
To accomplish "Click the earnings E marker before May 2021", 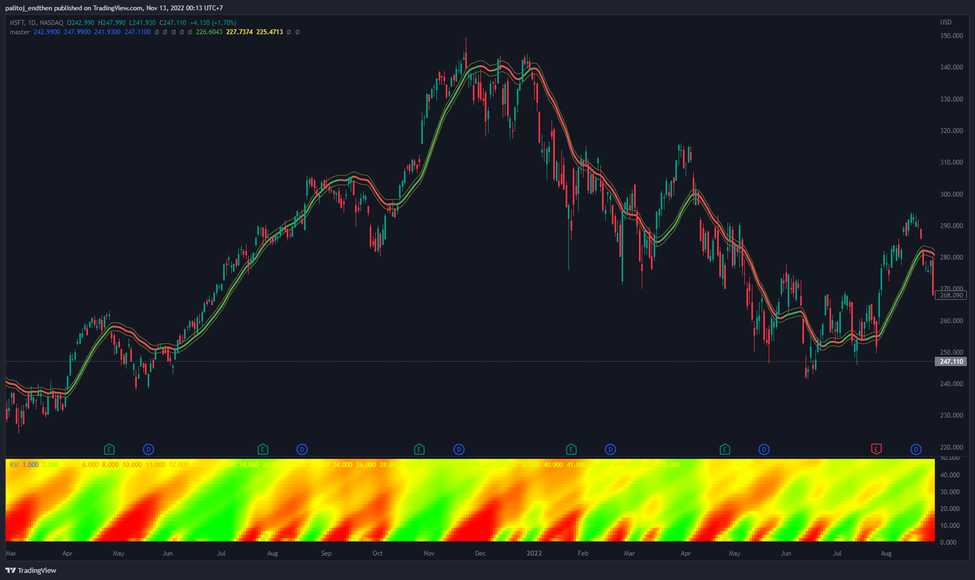I will click(109, 449).
